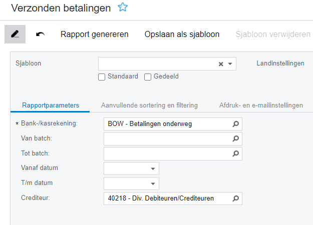313x225 pixels.
Task: Switch to Afdruk- en e-mailinstellingen tab
Action: click(261, 105)
